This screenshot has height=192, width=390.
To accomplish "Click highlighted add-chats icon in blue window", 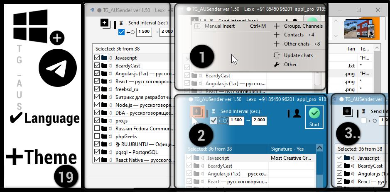I will (197, 112).
